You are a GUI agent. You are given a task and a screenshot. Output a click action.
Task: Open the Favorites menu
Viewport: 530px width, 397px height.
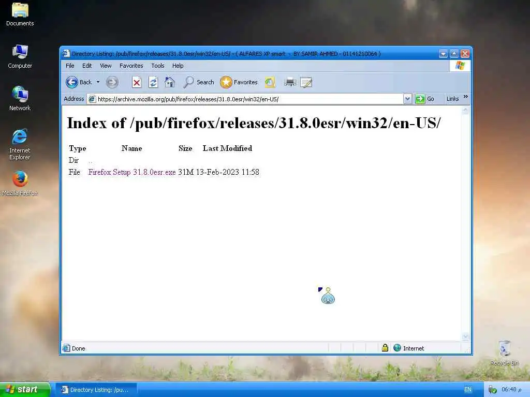131,66
